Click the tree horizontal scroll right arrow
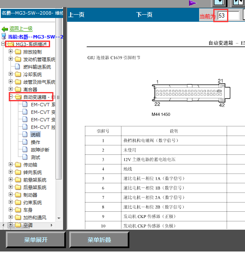245x254 pixels. [x=52, y=225]
